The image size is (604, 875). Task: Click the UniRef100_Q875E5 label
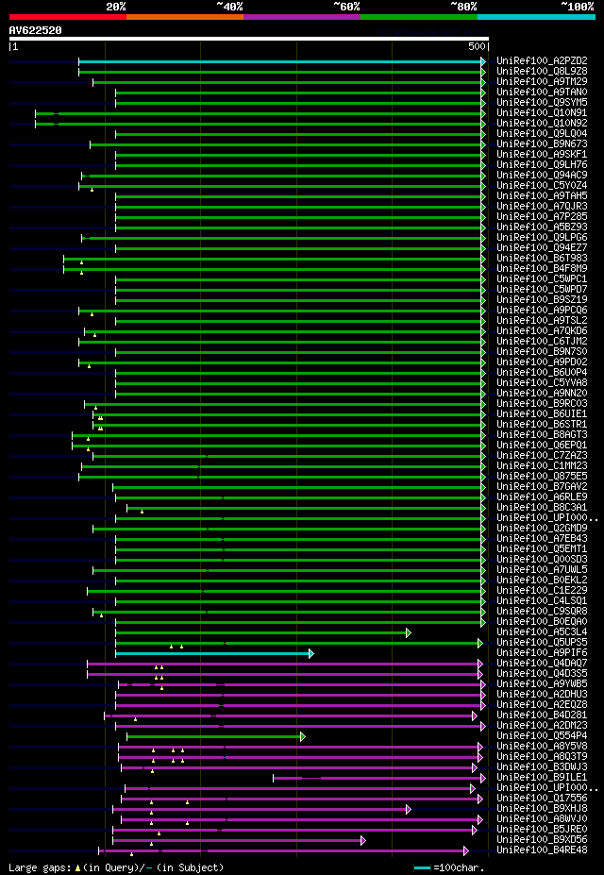coord(542,477)
